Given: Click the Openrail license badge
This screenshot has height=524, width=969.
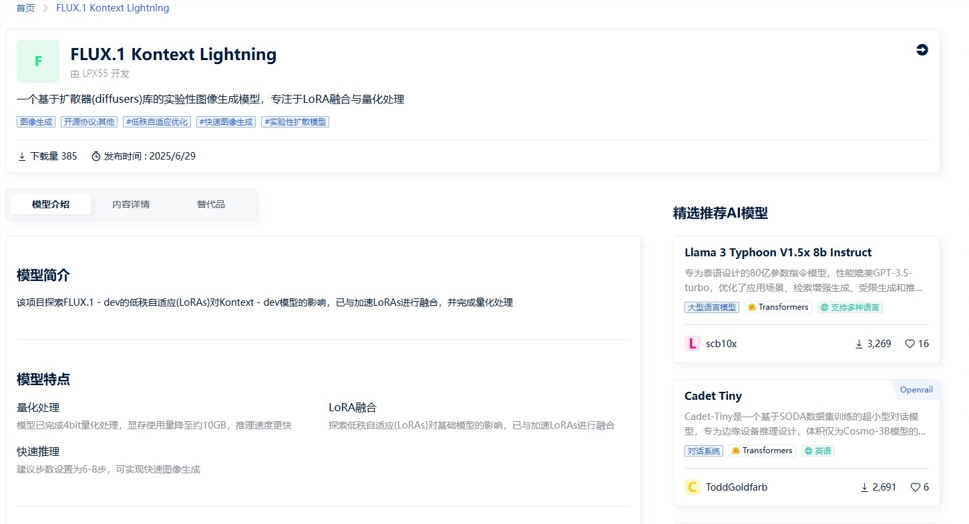Looking at the screenshot, I should (x=916, y=390).
